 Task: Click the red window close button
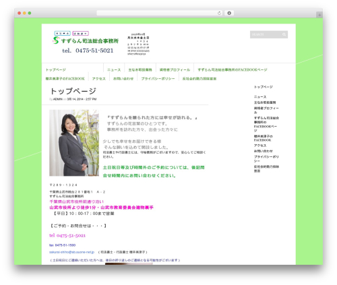pos(20,13)
